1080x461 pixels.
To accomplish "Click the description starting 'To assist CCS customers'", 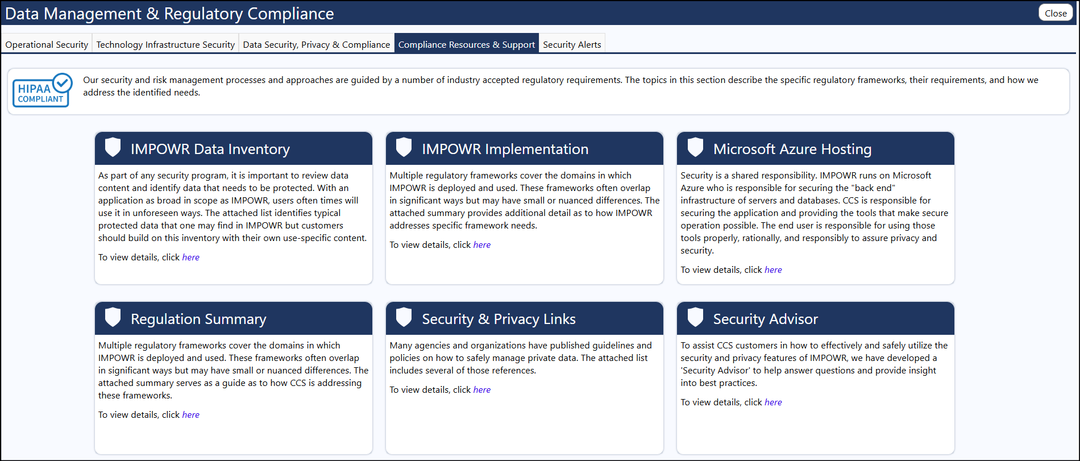I will (814, 364).
